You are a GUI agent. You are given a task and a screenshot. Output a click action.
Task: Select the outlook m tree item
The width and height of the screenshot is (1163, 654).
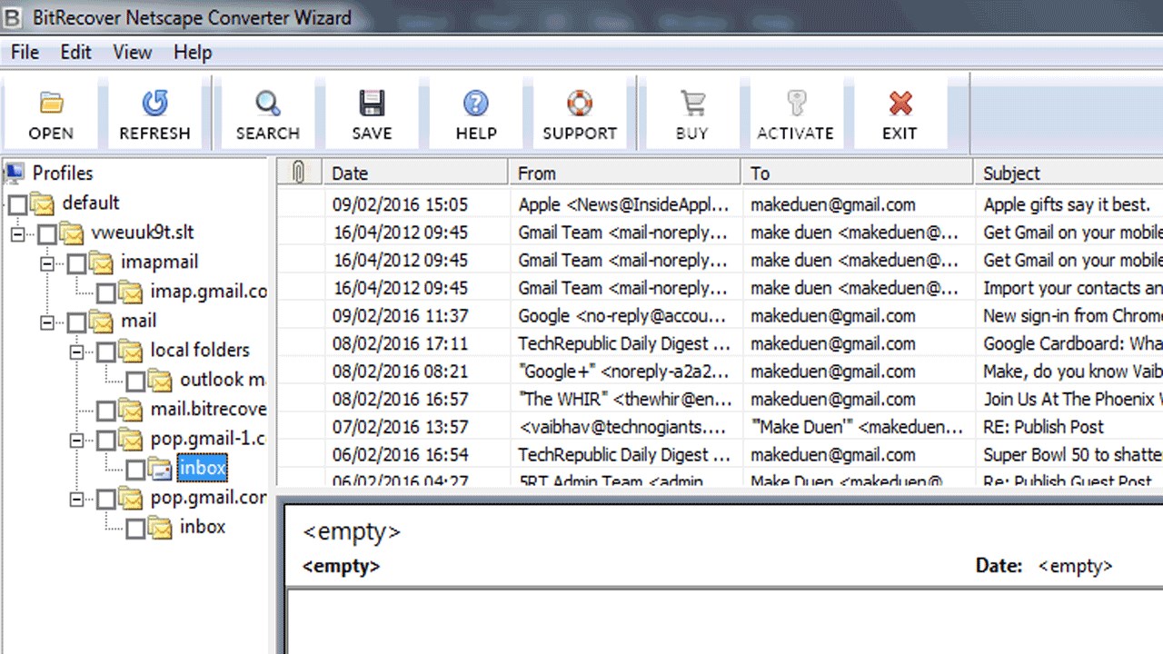(223, 380)
